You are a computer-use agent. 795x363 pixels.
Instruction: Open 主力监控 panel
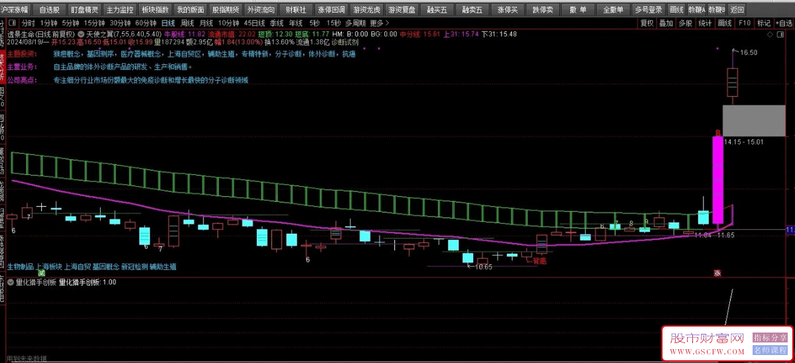(120, 10)
